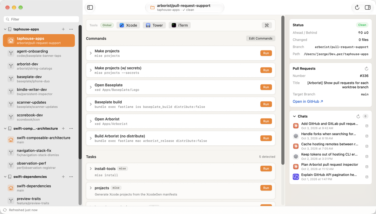Select the baseplate-dev worktree

(39, 79)
